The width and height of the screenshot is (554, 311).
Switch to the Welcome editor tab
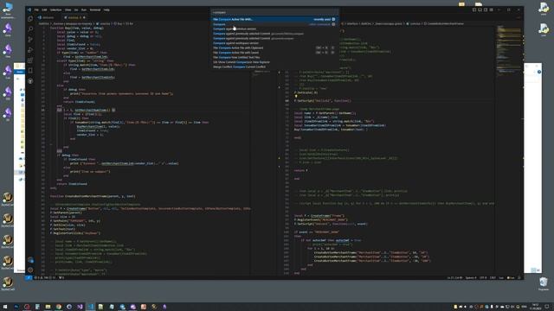[47, 17]
